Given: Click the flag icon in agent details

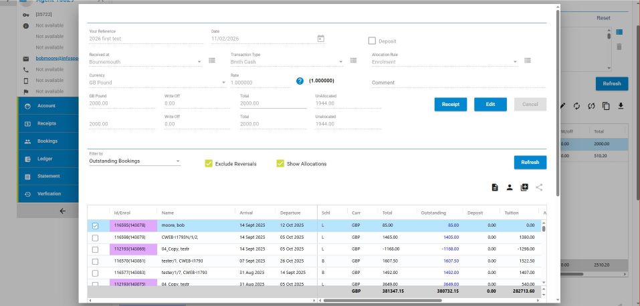Looking at the screenshot, I should click(x=26, y=91).
